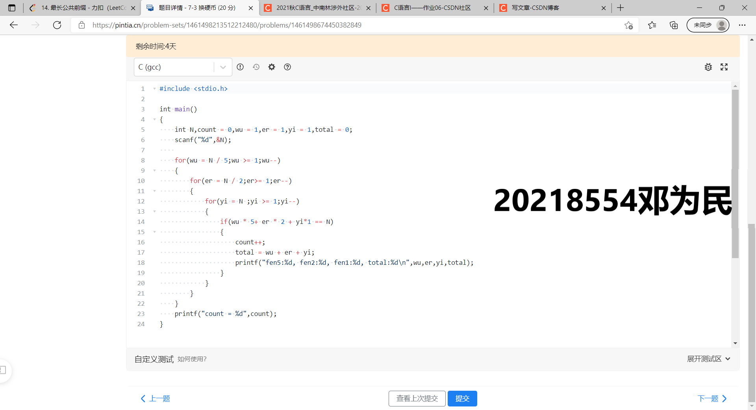Viewport: 756px width, 410px height.
Task: Collapse code fold at line 9
Action: (154, 170)
